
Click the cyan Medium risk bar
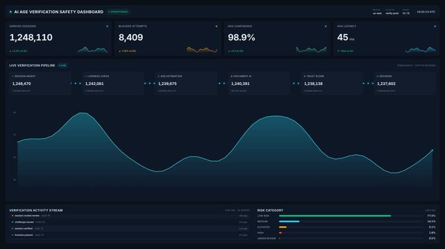click(x=289, y=221)
